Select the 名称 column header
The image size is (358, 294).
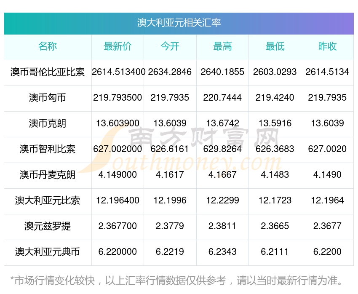(x=48, y=46)
